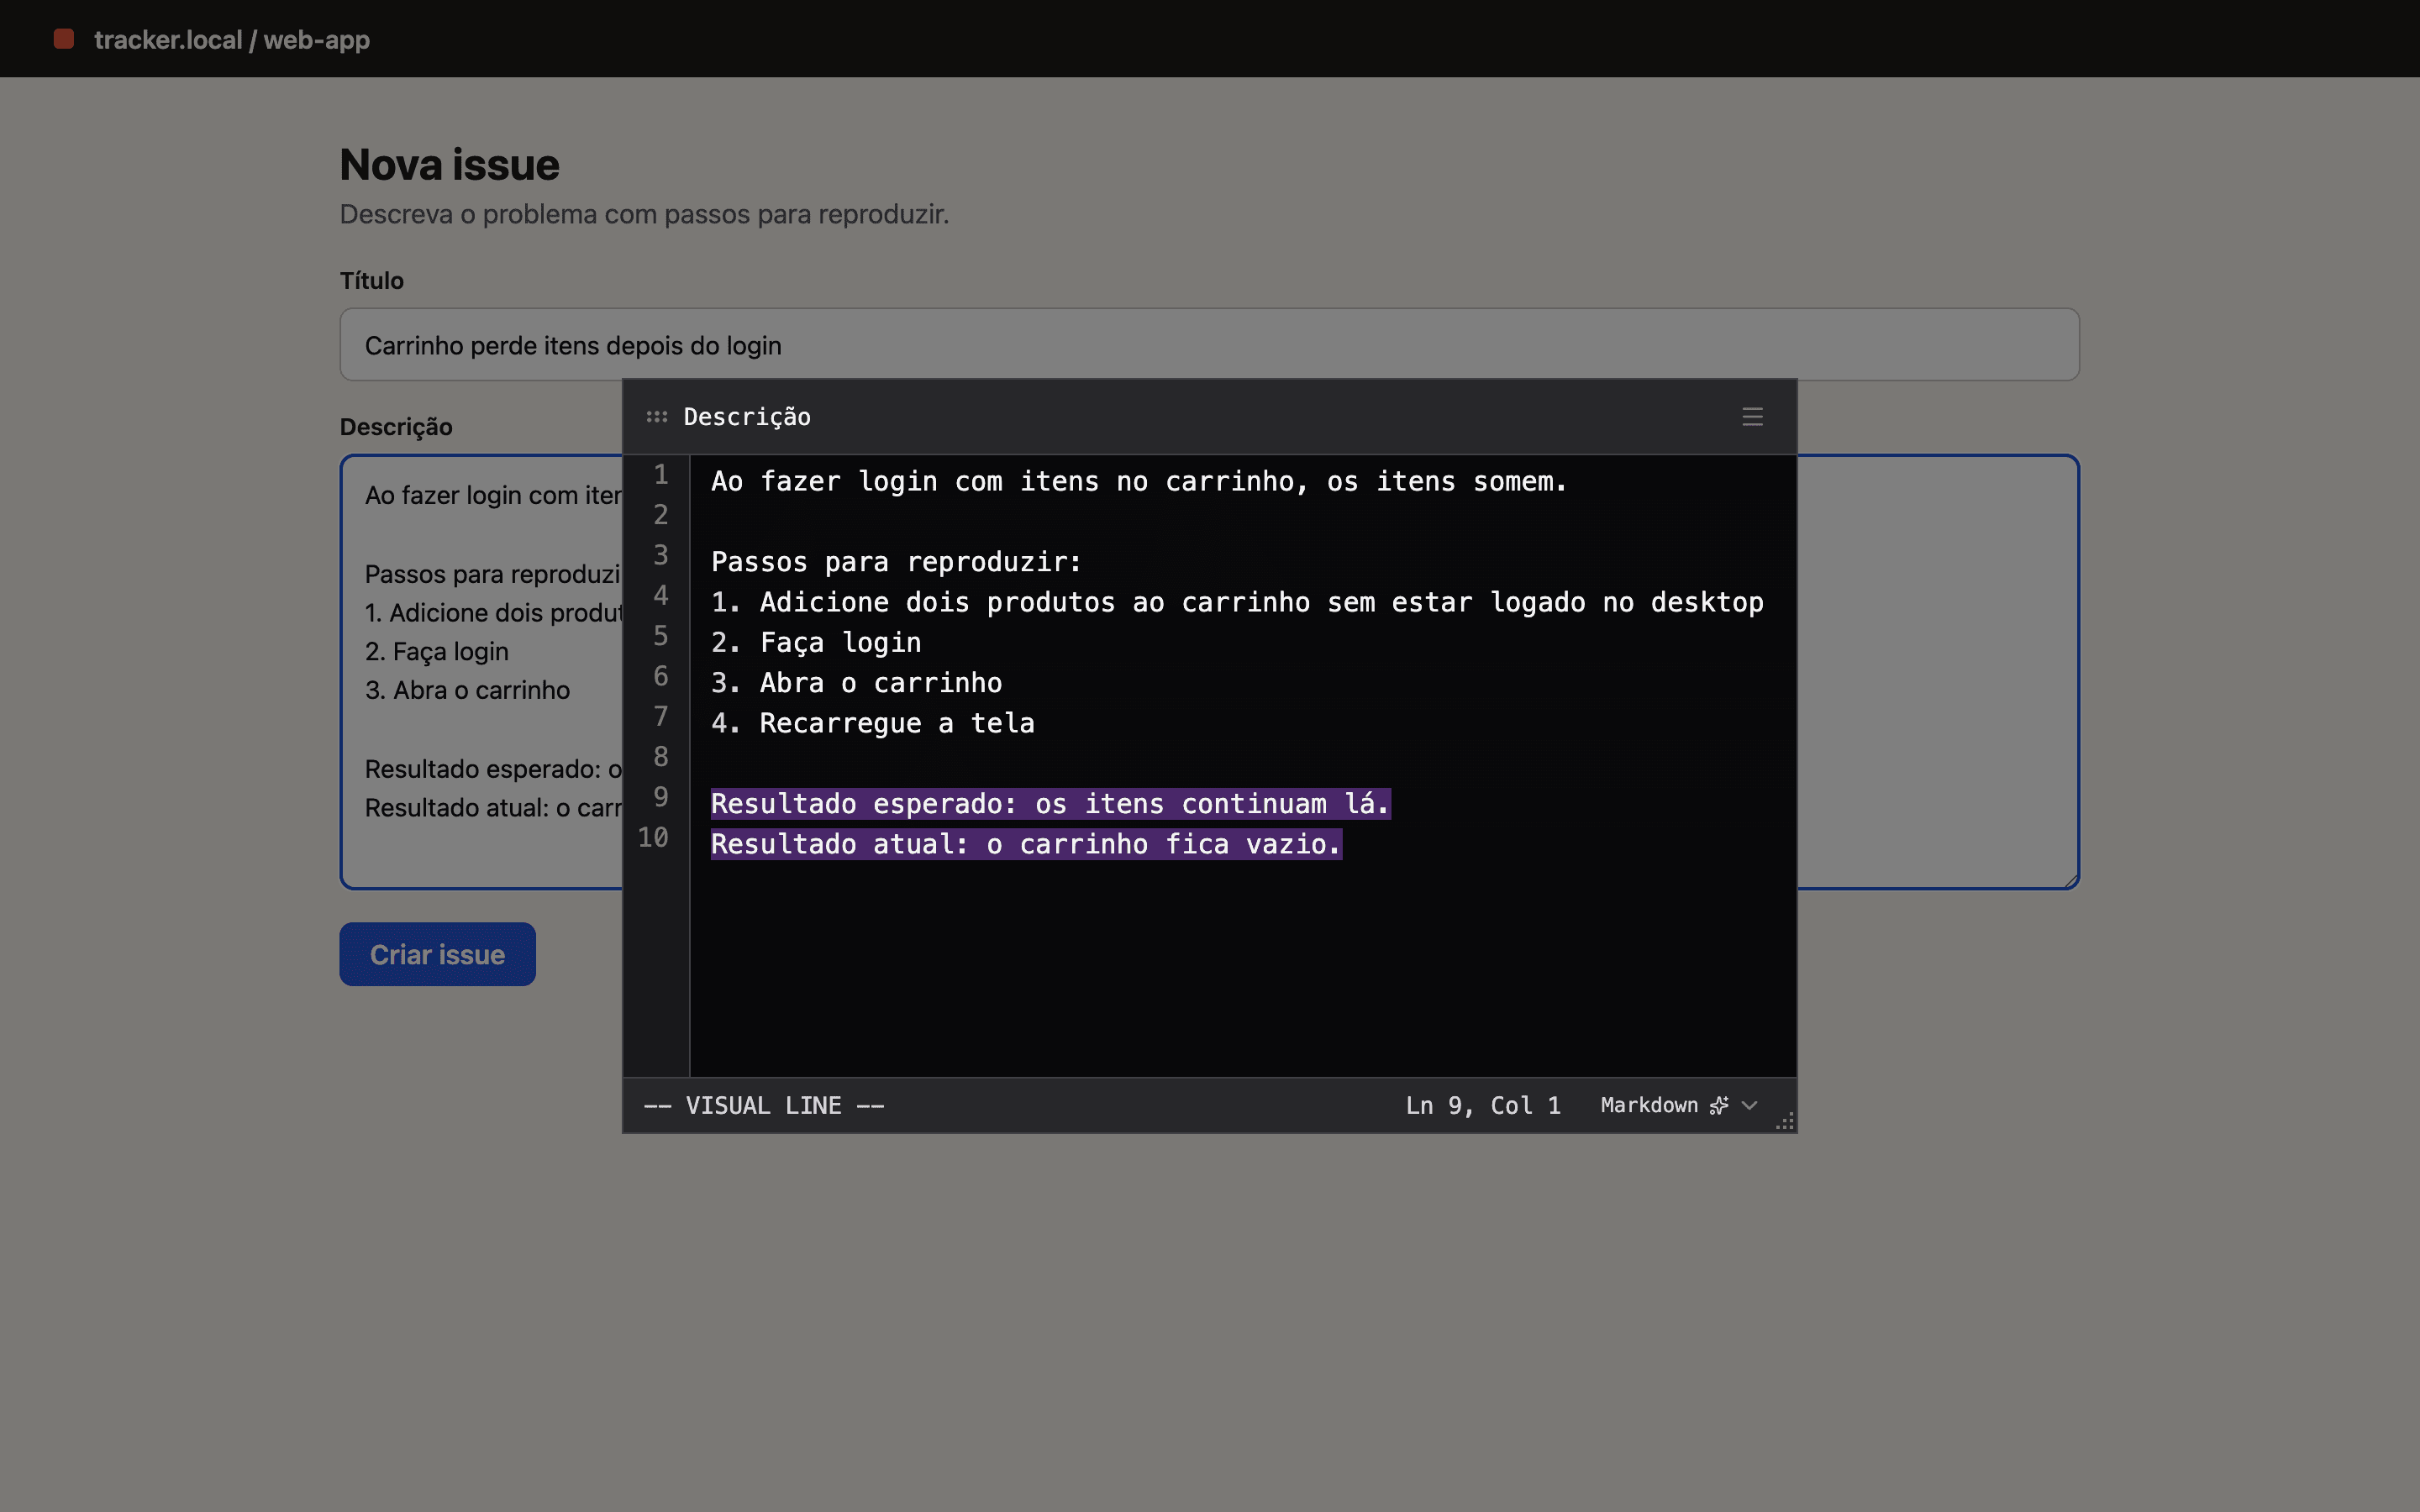Click the line 'Ao fazer login com itens no carrinho'
Screen dimensions: 2420x1512
pyautogui.click(x=1139, y=482)
